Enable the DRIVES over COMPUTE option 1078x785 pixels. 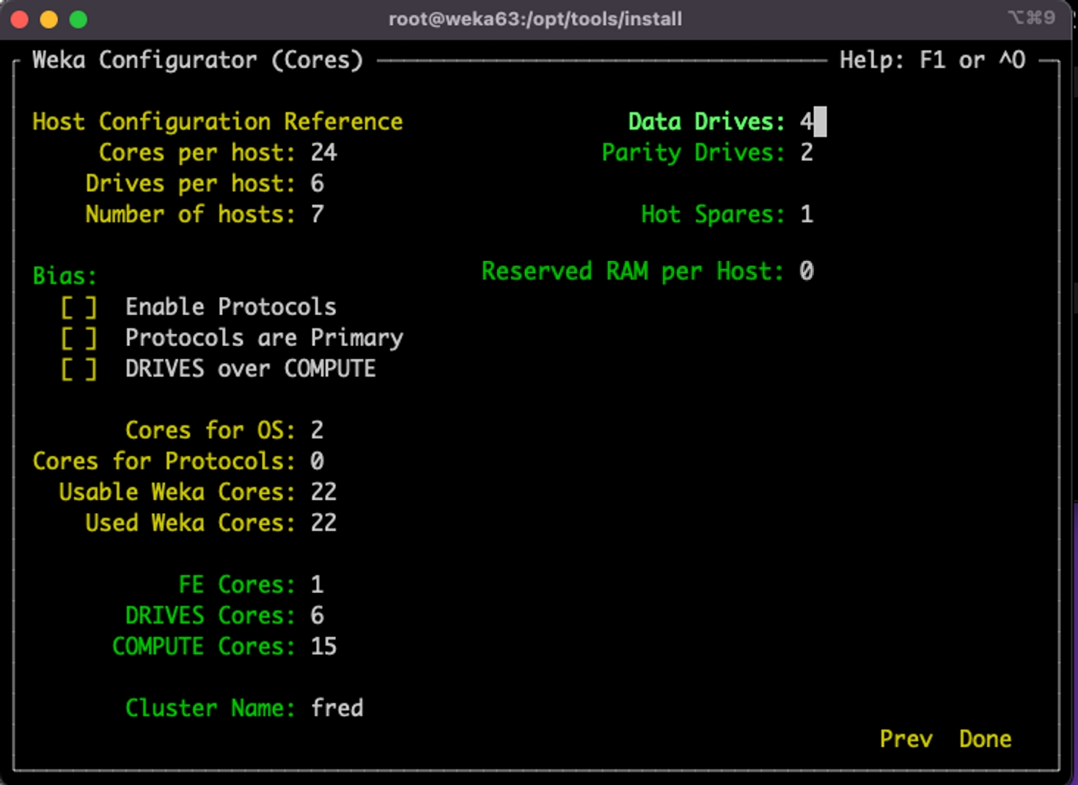point(78,369)
